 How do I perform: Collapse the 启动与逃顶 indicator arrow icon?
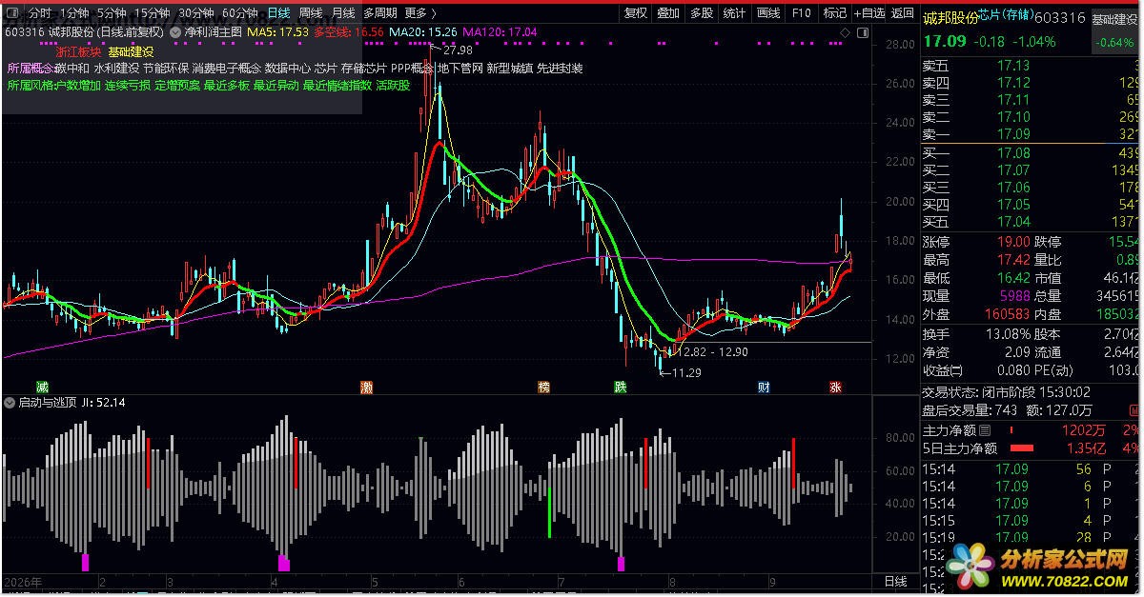(10, 403)
